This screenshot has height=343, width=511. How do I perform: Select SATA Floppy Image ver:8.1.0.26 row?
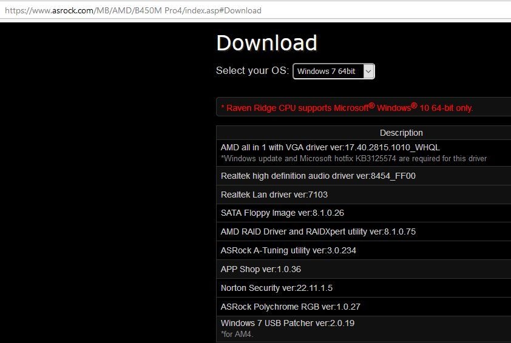point(364,213)
